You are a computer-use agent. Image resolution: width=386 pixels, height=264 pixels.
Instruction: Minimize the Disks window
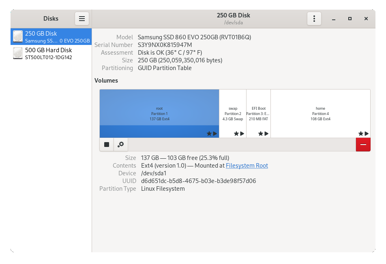coord(333,19)
